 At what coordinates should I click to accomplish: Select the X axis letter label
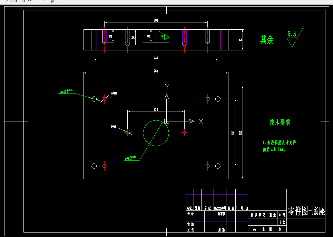201,121
